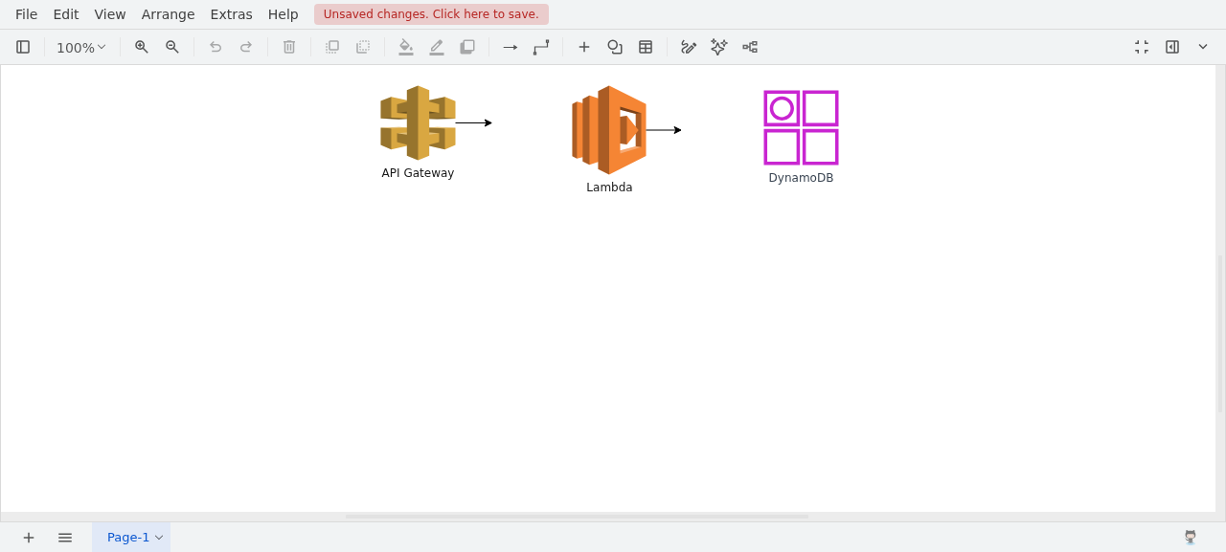This screenshot has height=552, width=1226.
Task: Click the insert plus icon in toolbar
Action: (584, 47)
